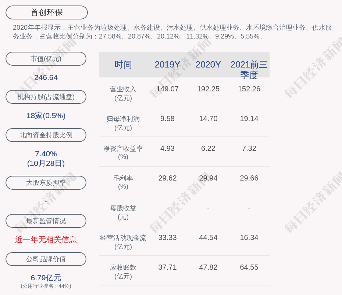Click the 时间 table header
The width and height of the screenshot is (342, 295).
(x=123, y=65)
